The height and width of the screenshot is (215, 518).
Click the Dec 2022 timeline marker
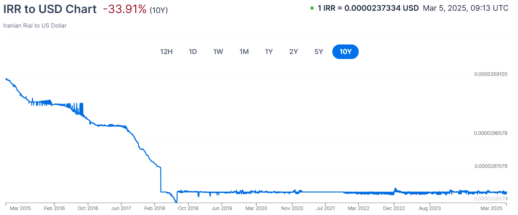click(x=394, y=208)
